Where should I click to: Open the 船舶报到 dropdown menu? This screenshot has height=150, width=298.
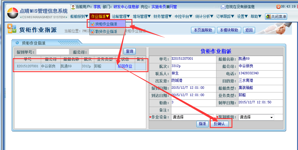pos(79,16)
